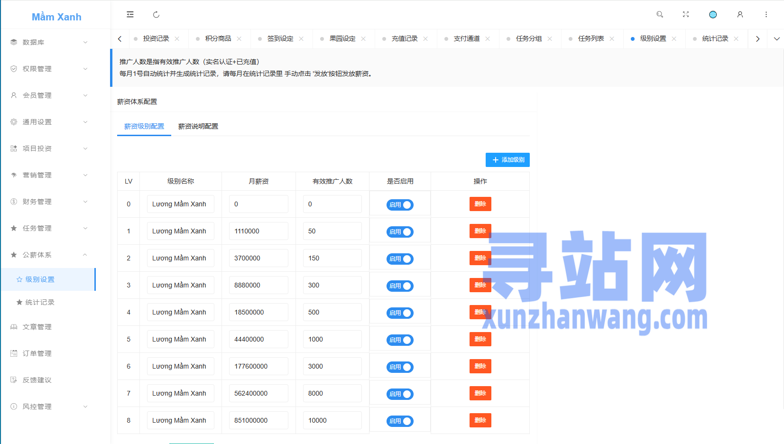Toggle the enable switch for level 4
784x444 pixels.
click(400, 313)
